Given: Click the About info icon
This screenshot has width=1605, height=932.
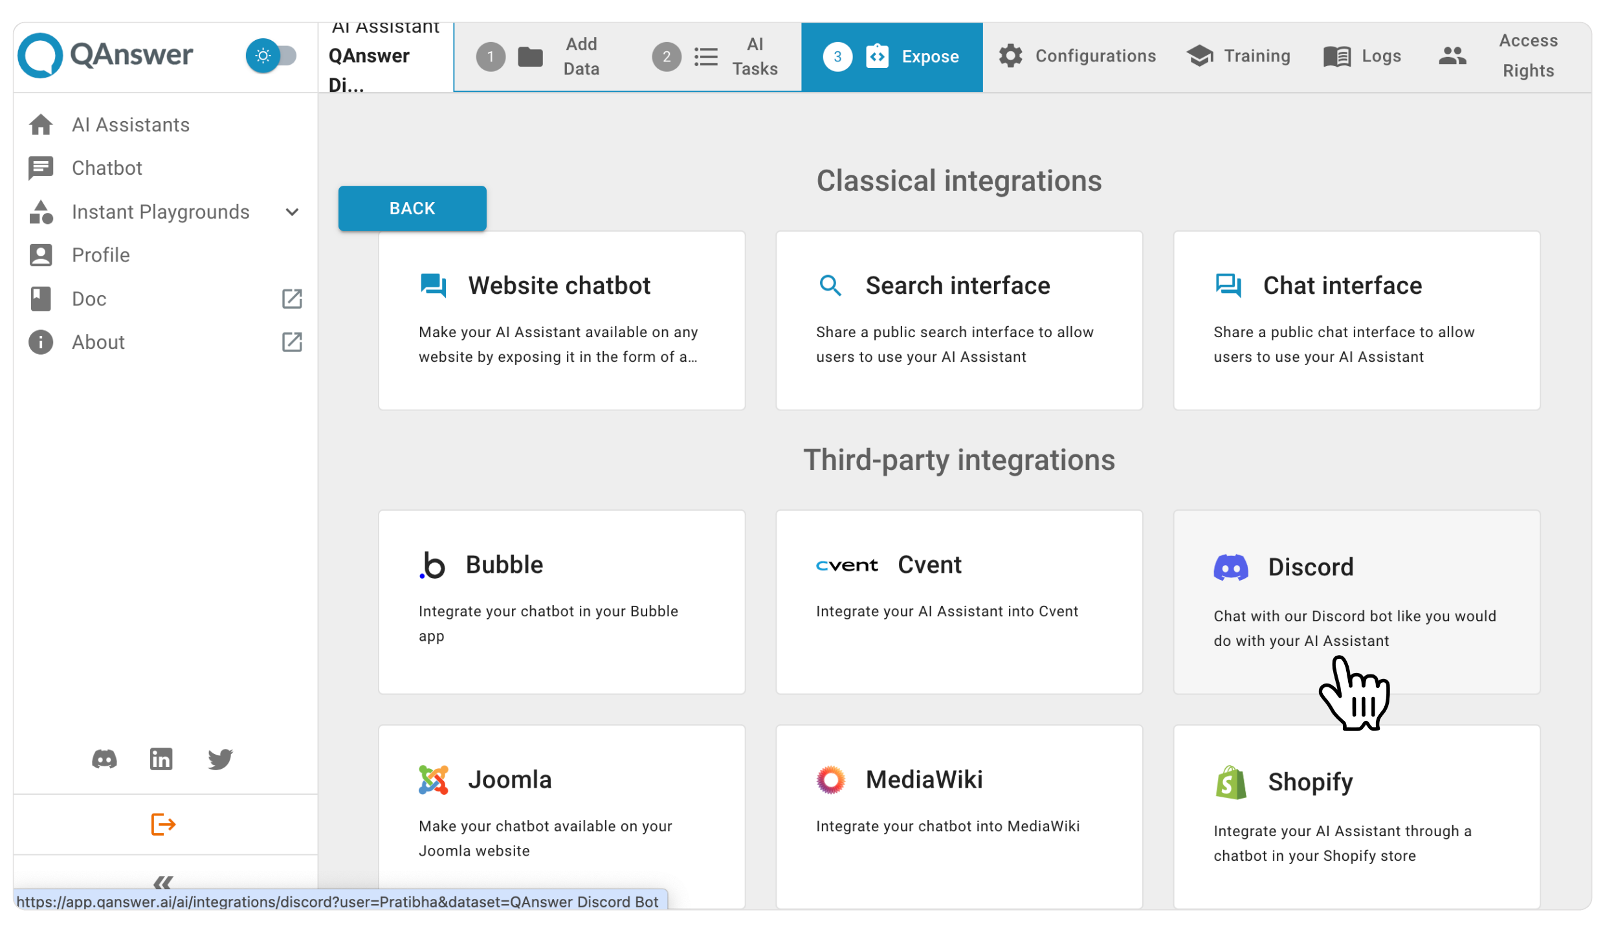Looking at the screenshot, I should coord(41,342).
